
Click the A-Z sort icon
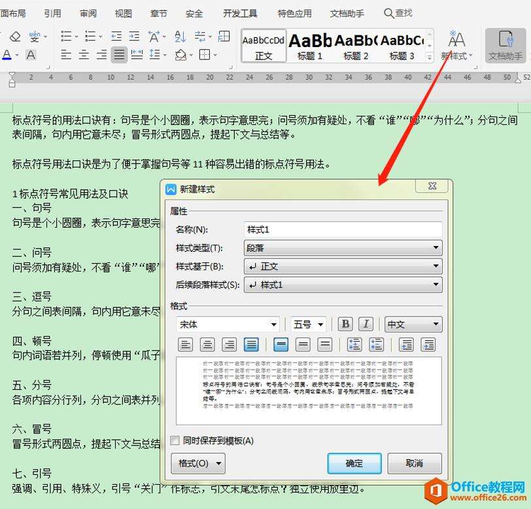click(180, 36)
